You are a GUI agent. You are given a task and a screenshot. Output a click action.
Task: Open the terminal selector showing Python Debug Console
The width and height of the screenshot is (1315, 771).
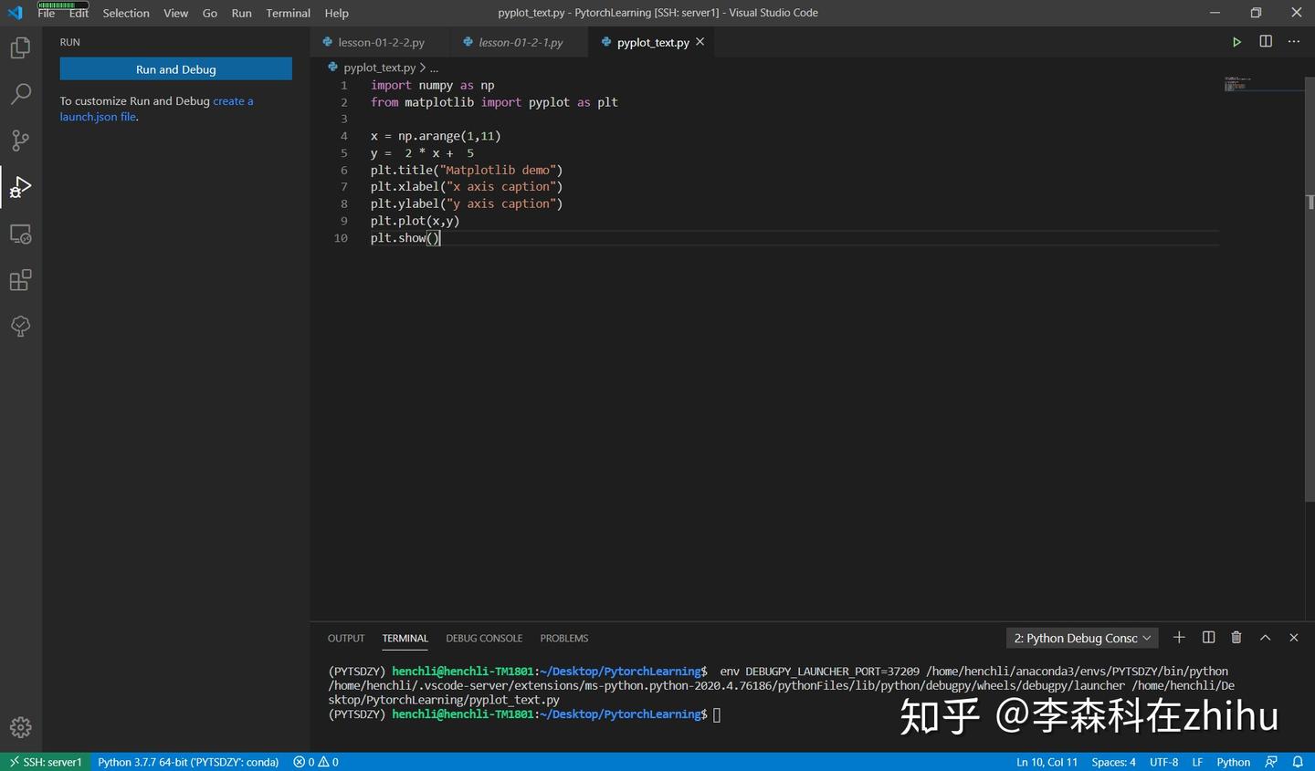pyautogui.click(x=1081, y=638)
